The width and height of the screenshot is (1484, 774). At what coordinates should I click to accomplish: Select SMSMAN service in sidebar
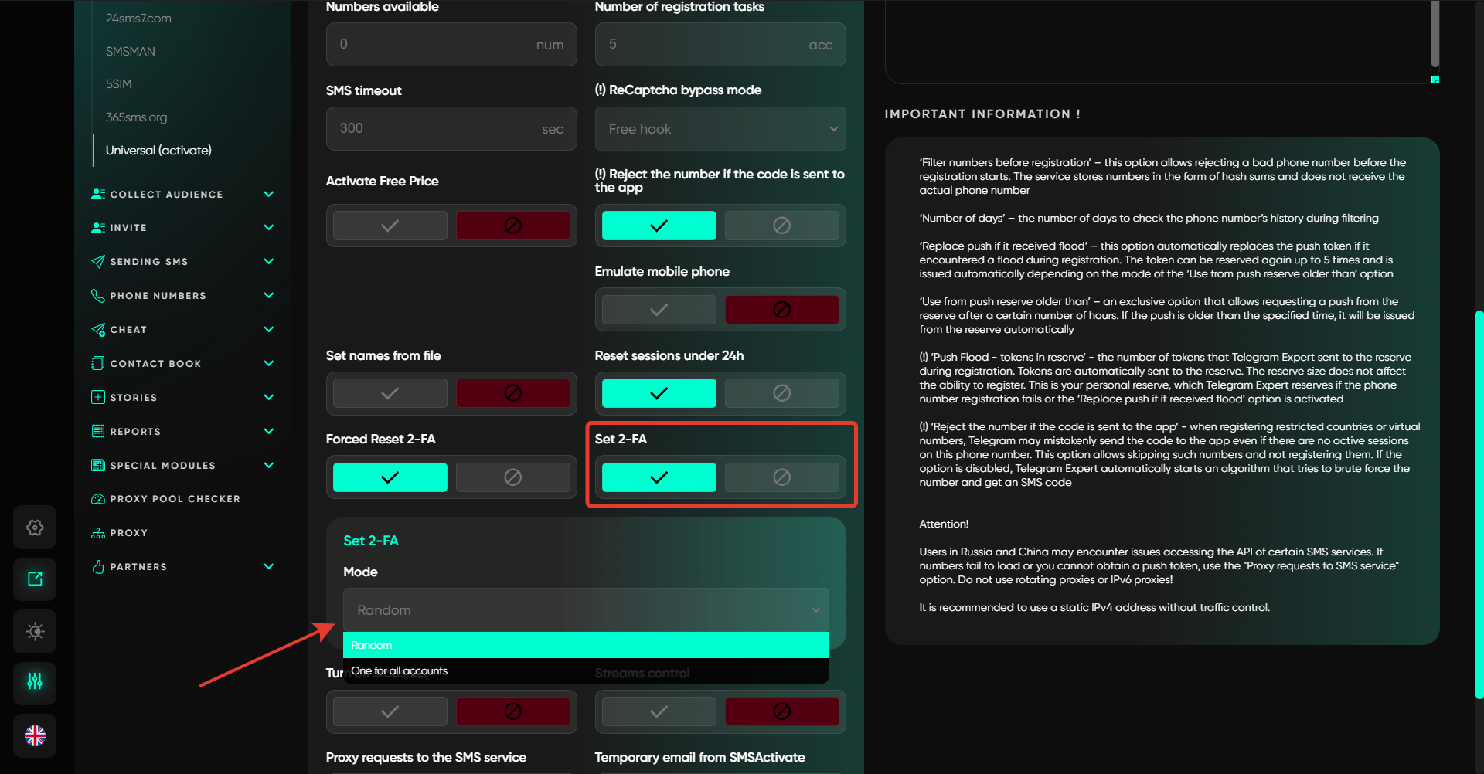click(131, 52)
